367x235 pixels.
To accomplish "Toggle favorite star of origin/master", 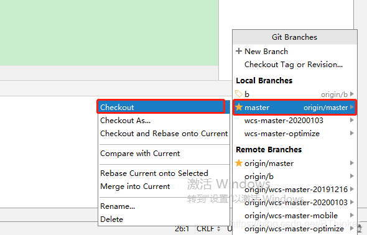I will click(239, 163).
